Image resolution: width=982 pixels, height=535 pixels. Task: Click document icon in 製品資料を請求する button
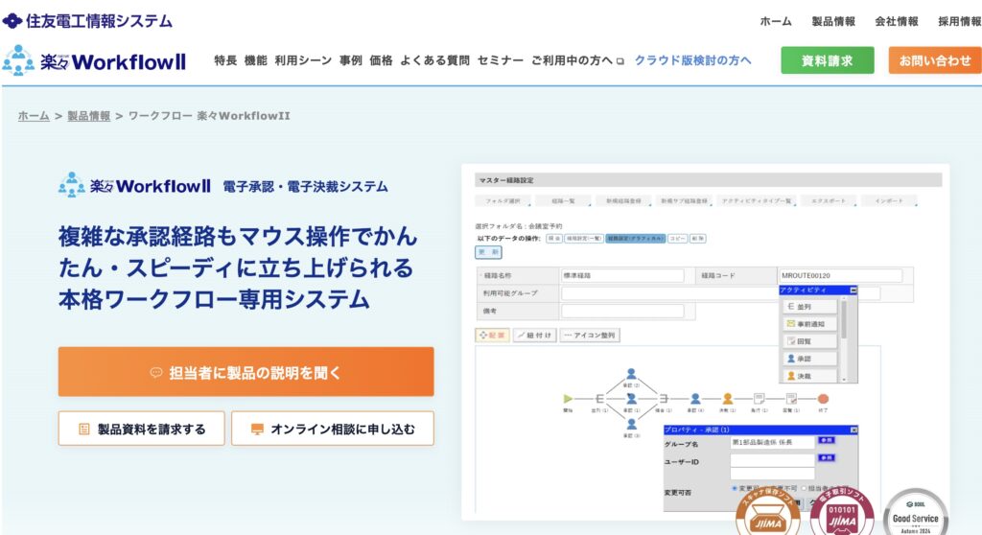[x=84, y=430]
